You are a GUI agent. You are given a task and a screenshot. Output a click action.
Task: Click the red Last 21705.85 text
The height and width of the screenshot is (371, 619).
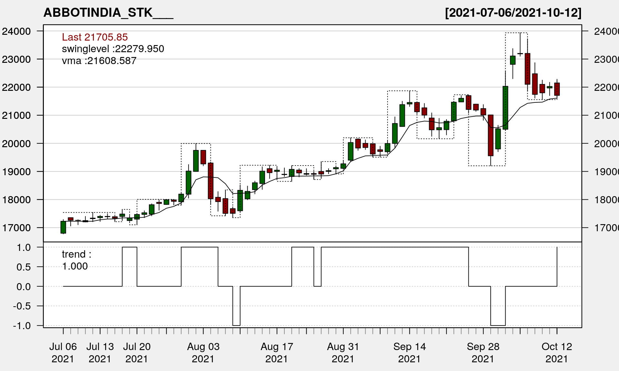(95, 37)
